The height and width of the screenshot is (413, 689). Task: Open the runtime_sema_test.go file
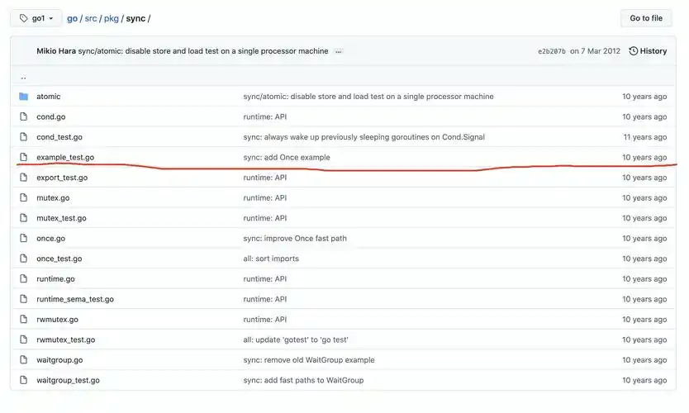click(75, 299)
